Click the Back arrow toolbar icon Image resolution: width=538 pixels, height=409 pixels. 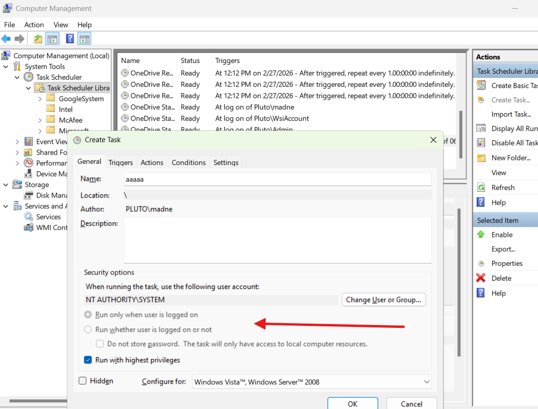click(6, 39)
